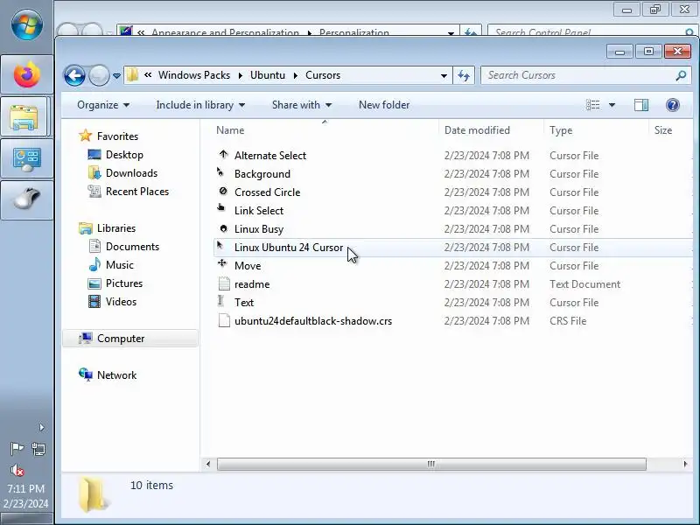700x525 pixels.
Task: Click the magnifier icon in Search Cursors
Action: [681, 75]
